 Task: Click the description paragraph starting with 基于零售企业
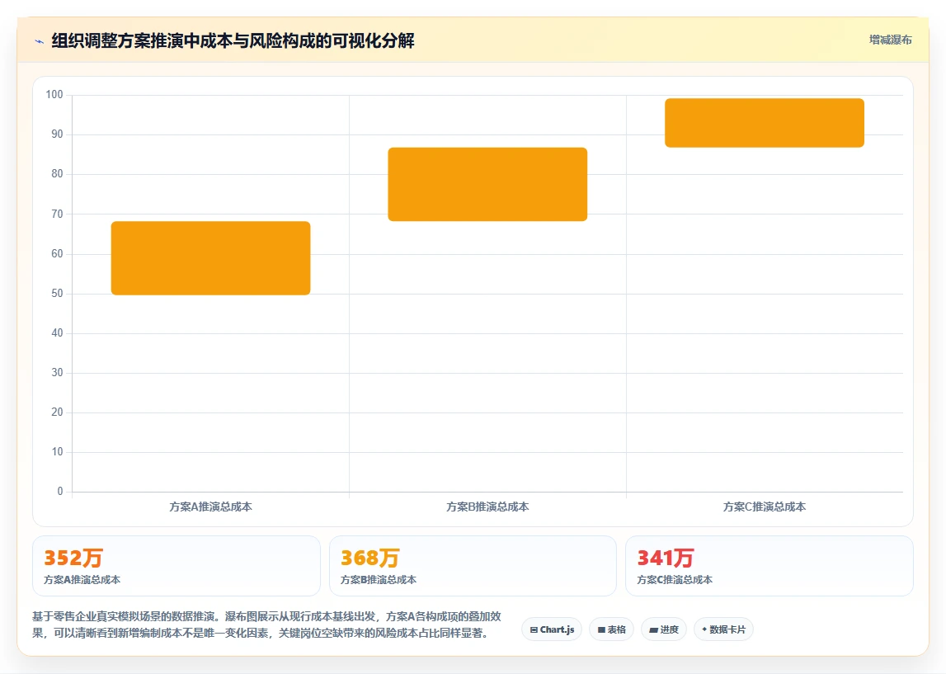click(x=266, y=625)
